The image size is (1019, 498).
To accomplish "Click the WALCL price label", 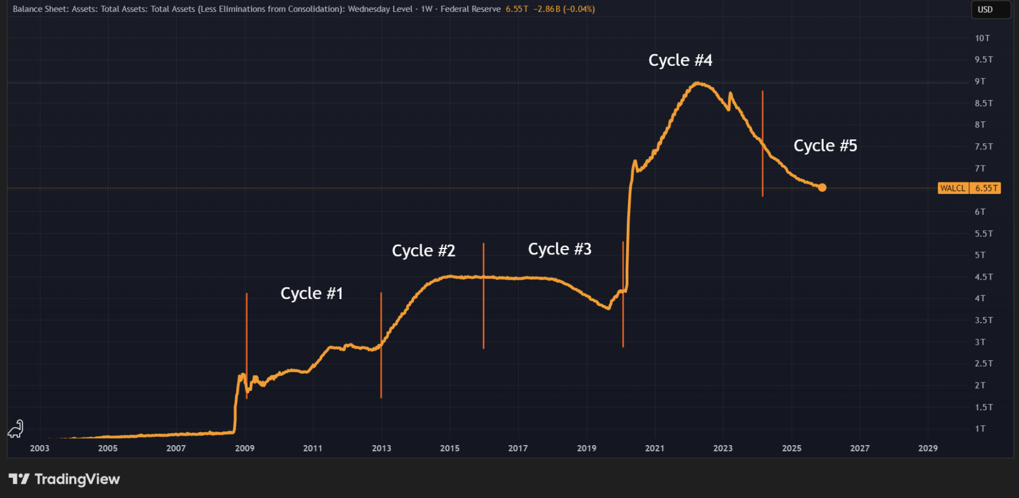I will 953,188.
